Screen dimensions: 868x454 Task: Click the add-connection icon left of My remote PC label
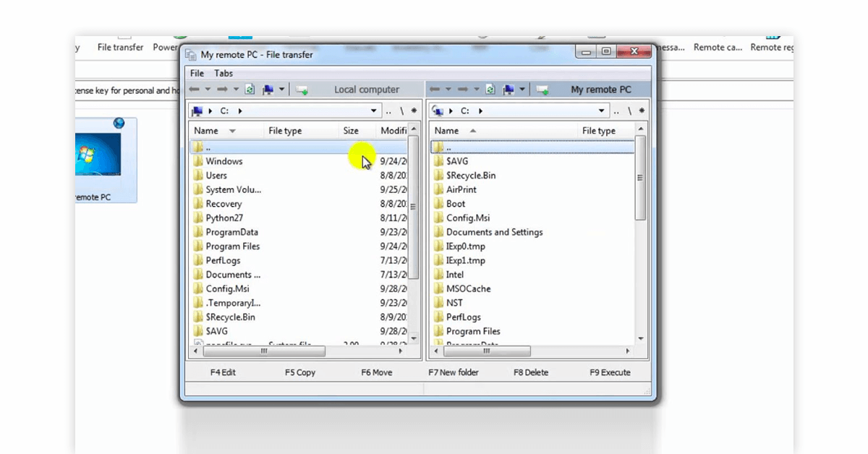pyautogui.click(x=542, y=90)
